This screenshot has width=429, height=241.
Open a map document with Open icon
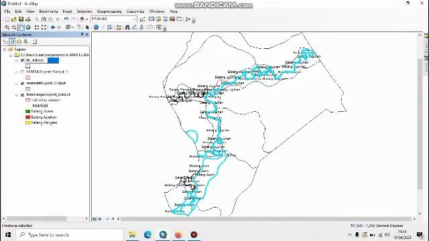tap(14, 19)
